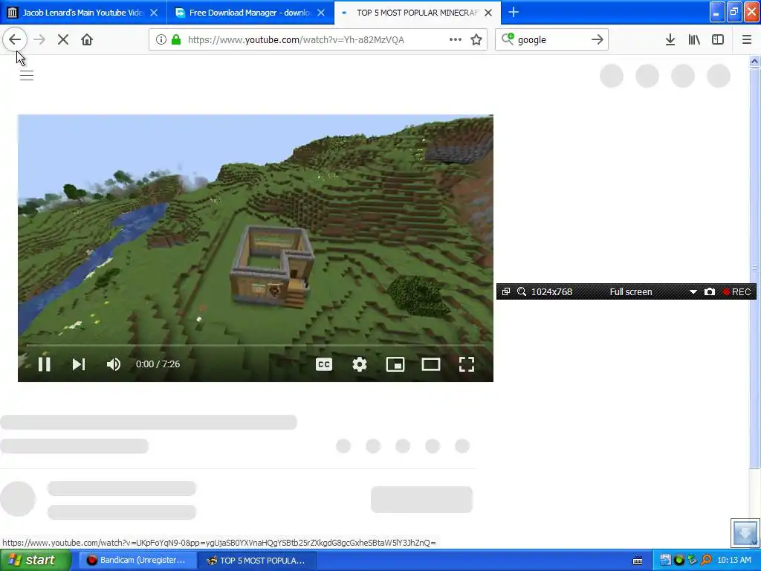Open the Firefox home page icon

click(x=87, y=40)
